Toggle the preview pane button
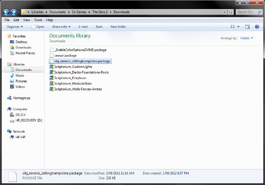This screenshot has height=185, width=265. point(247,26)
